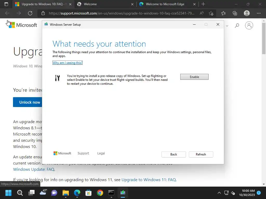The image size is (266, 199).
Task: Open the clock showing 10:00 AM
Action: click(247, 193)
